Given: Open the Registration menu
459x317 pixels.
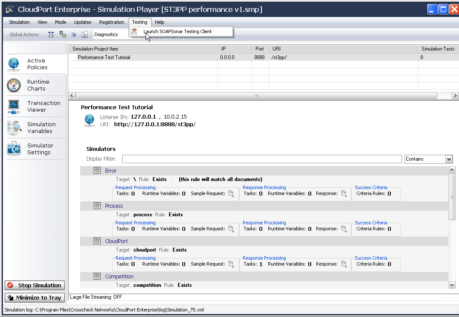Looking at the screenshot, I should tap(112, 22).
